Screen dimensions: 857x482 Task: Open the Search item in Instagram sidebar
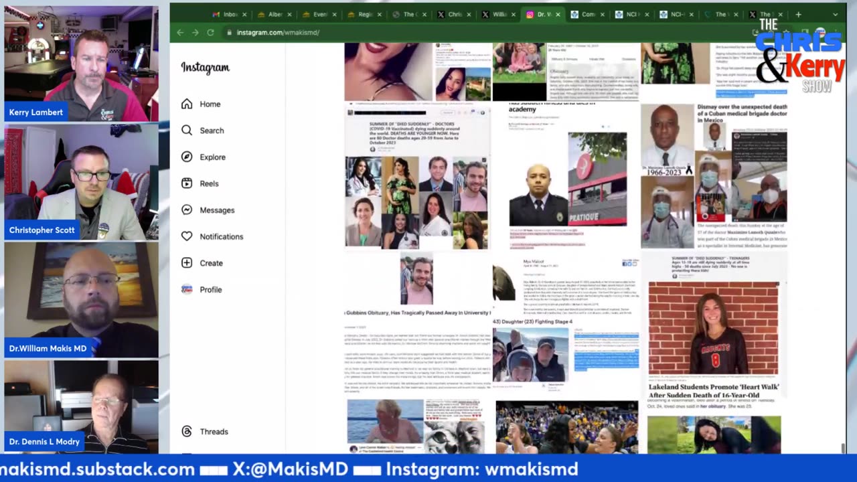point(202,131)
